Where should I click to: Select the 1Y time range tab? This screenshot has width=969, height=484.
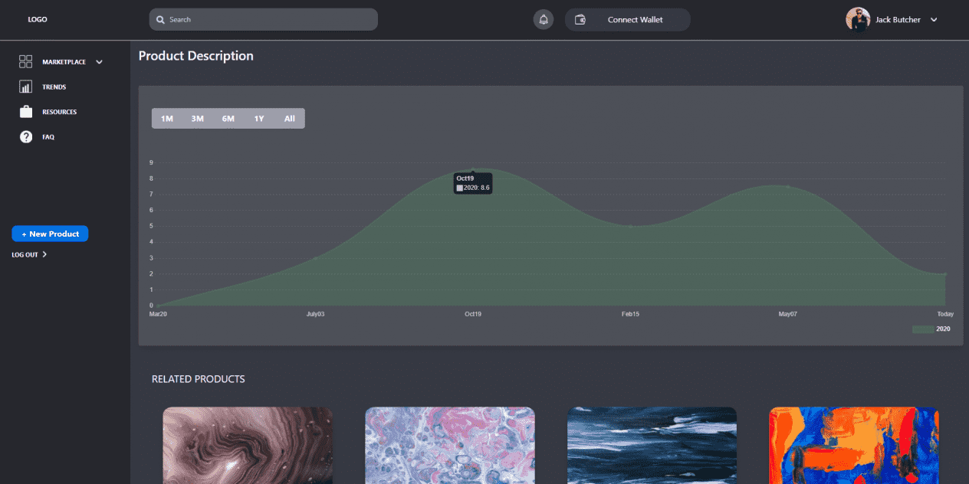(x=259, y=119)
